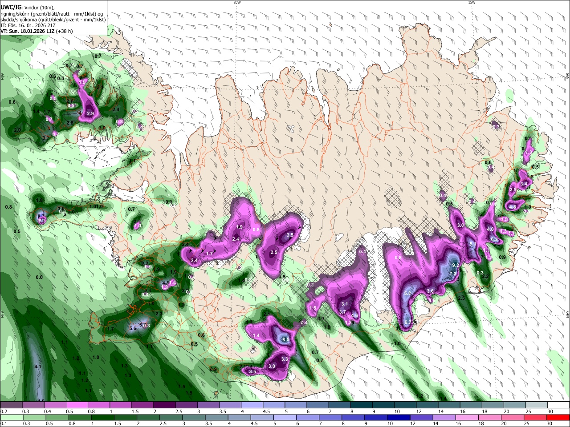Select the '6.7' value on the southeast coast
The image size is (570, 427).
tap(407, 322)
